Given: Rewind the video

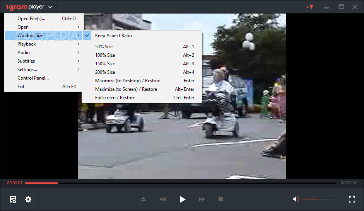Looking at the screenshot, I should (162, 199).
